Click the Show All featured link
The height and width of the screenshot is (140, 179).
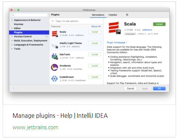(96, 26)
